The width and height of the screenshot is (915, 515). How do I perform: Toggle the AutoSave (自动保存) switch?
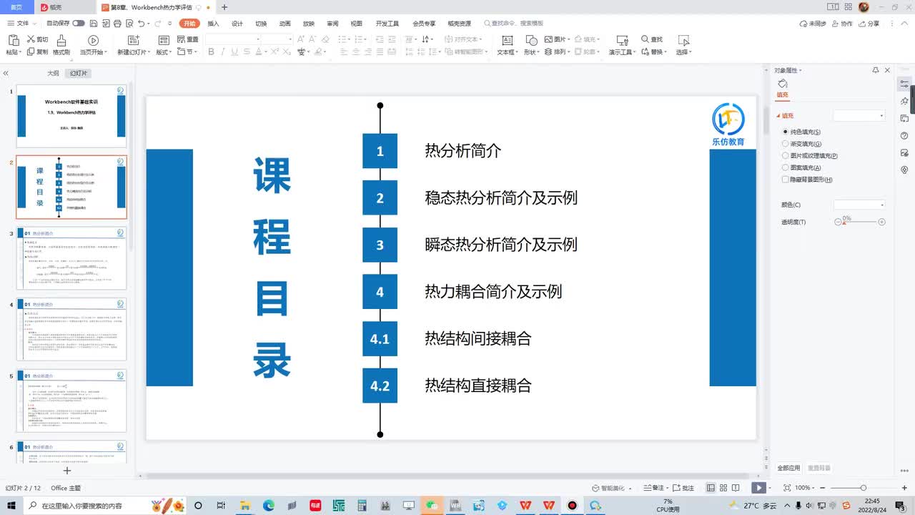click(x=79, y=24)
